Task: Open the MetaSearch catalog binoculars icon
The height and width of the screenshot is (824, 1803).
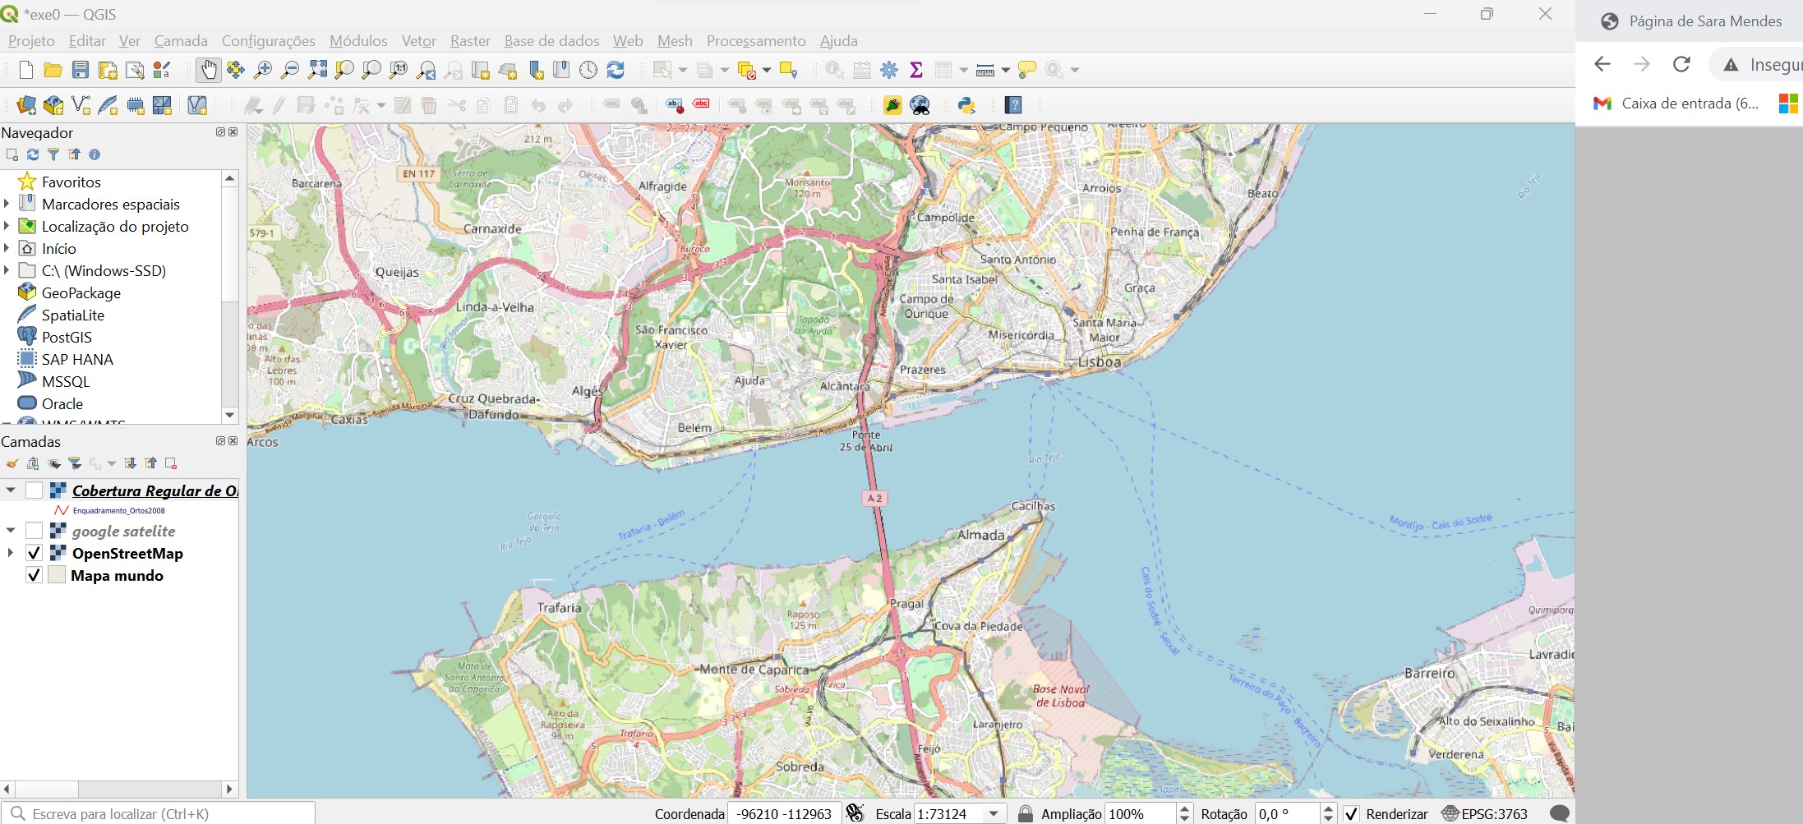Action: (920, 105)
